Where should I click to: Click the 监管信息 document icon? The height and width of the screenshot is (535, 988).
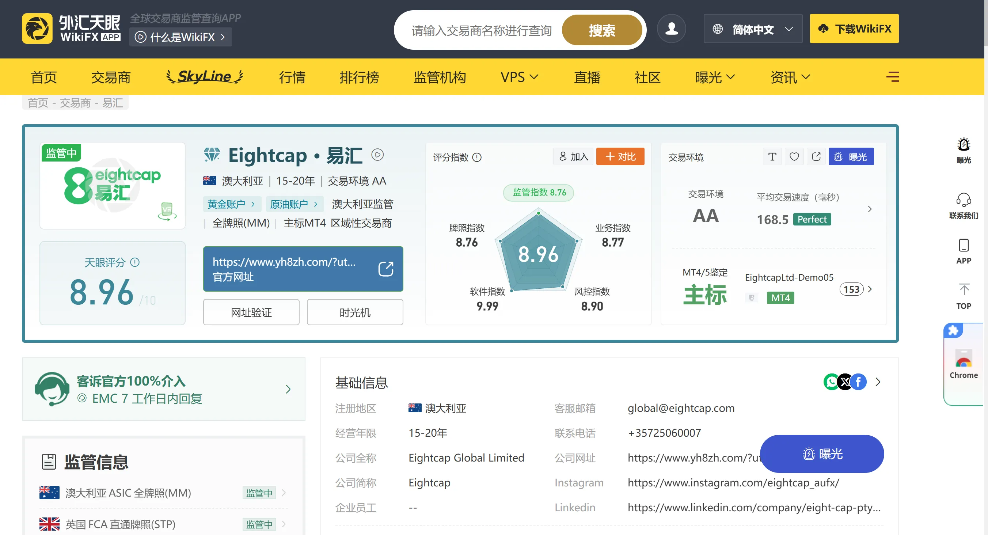pos(49,462)
